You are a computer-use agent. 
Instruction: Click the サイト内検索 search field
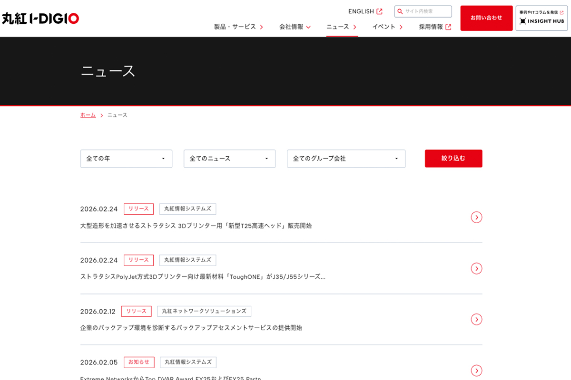(427, 11)
